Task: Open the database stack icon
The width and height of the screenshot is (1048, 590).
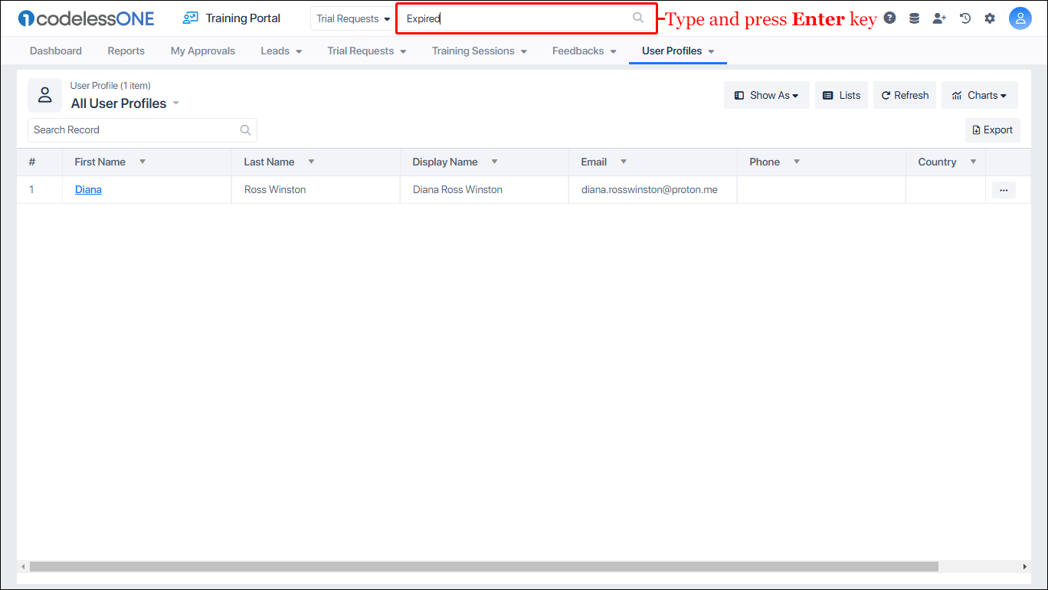Action: [914, 18]
